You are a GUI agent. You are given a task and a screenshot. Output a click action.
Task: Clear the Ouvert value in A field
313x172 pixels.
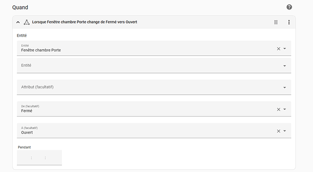279,131
